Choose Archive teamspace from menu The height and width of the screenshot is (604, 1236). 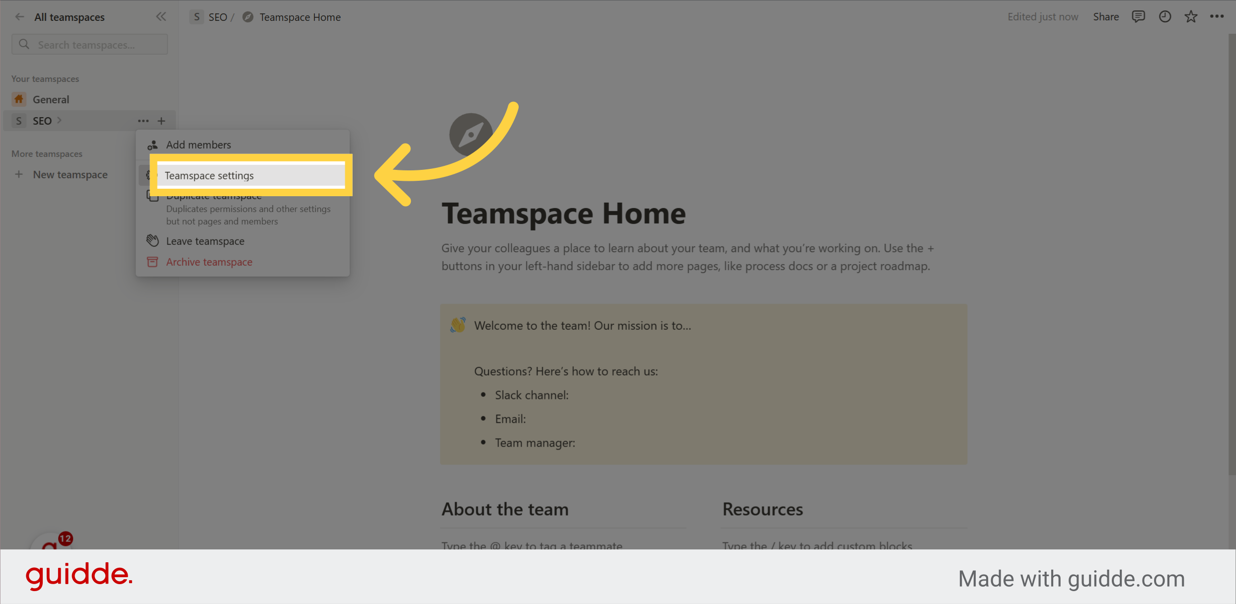(209, 262)
